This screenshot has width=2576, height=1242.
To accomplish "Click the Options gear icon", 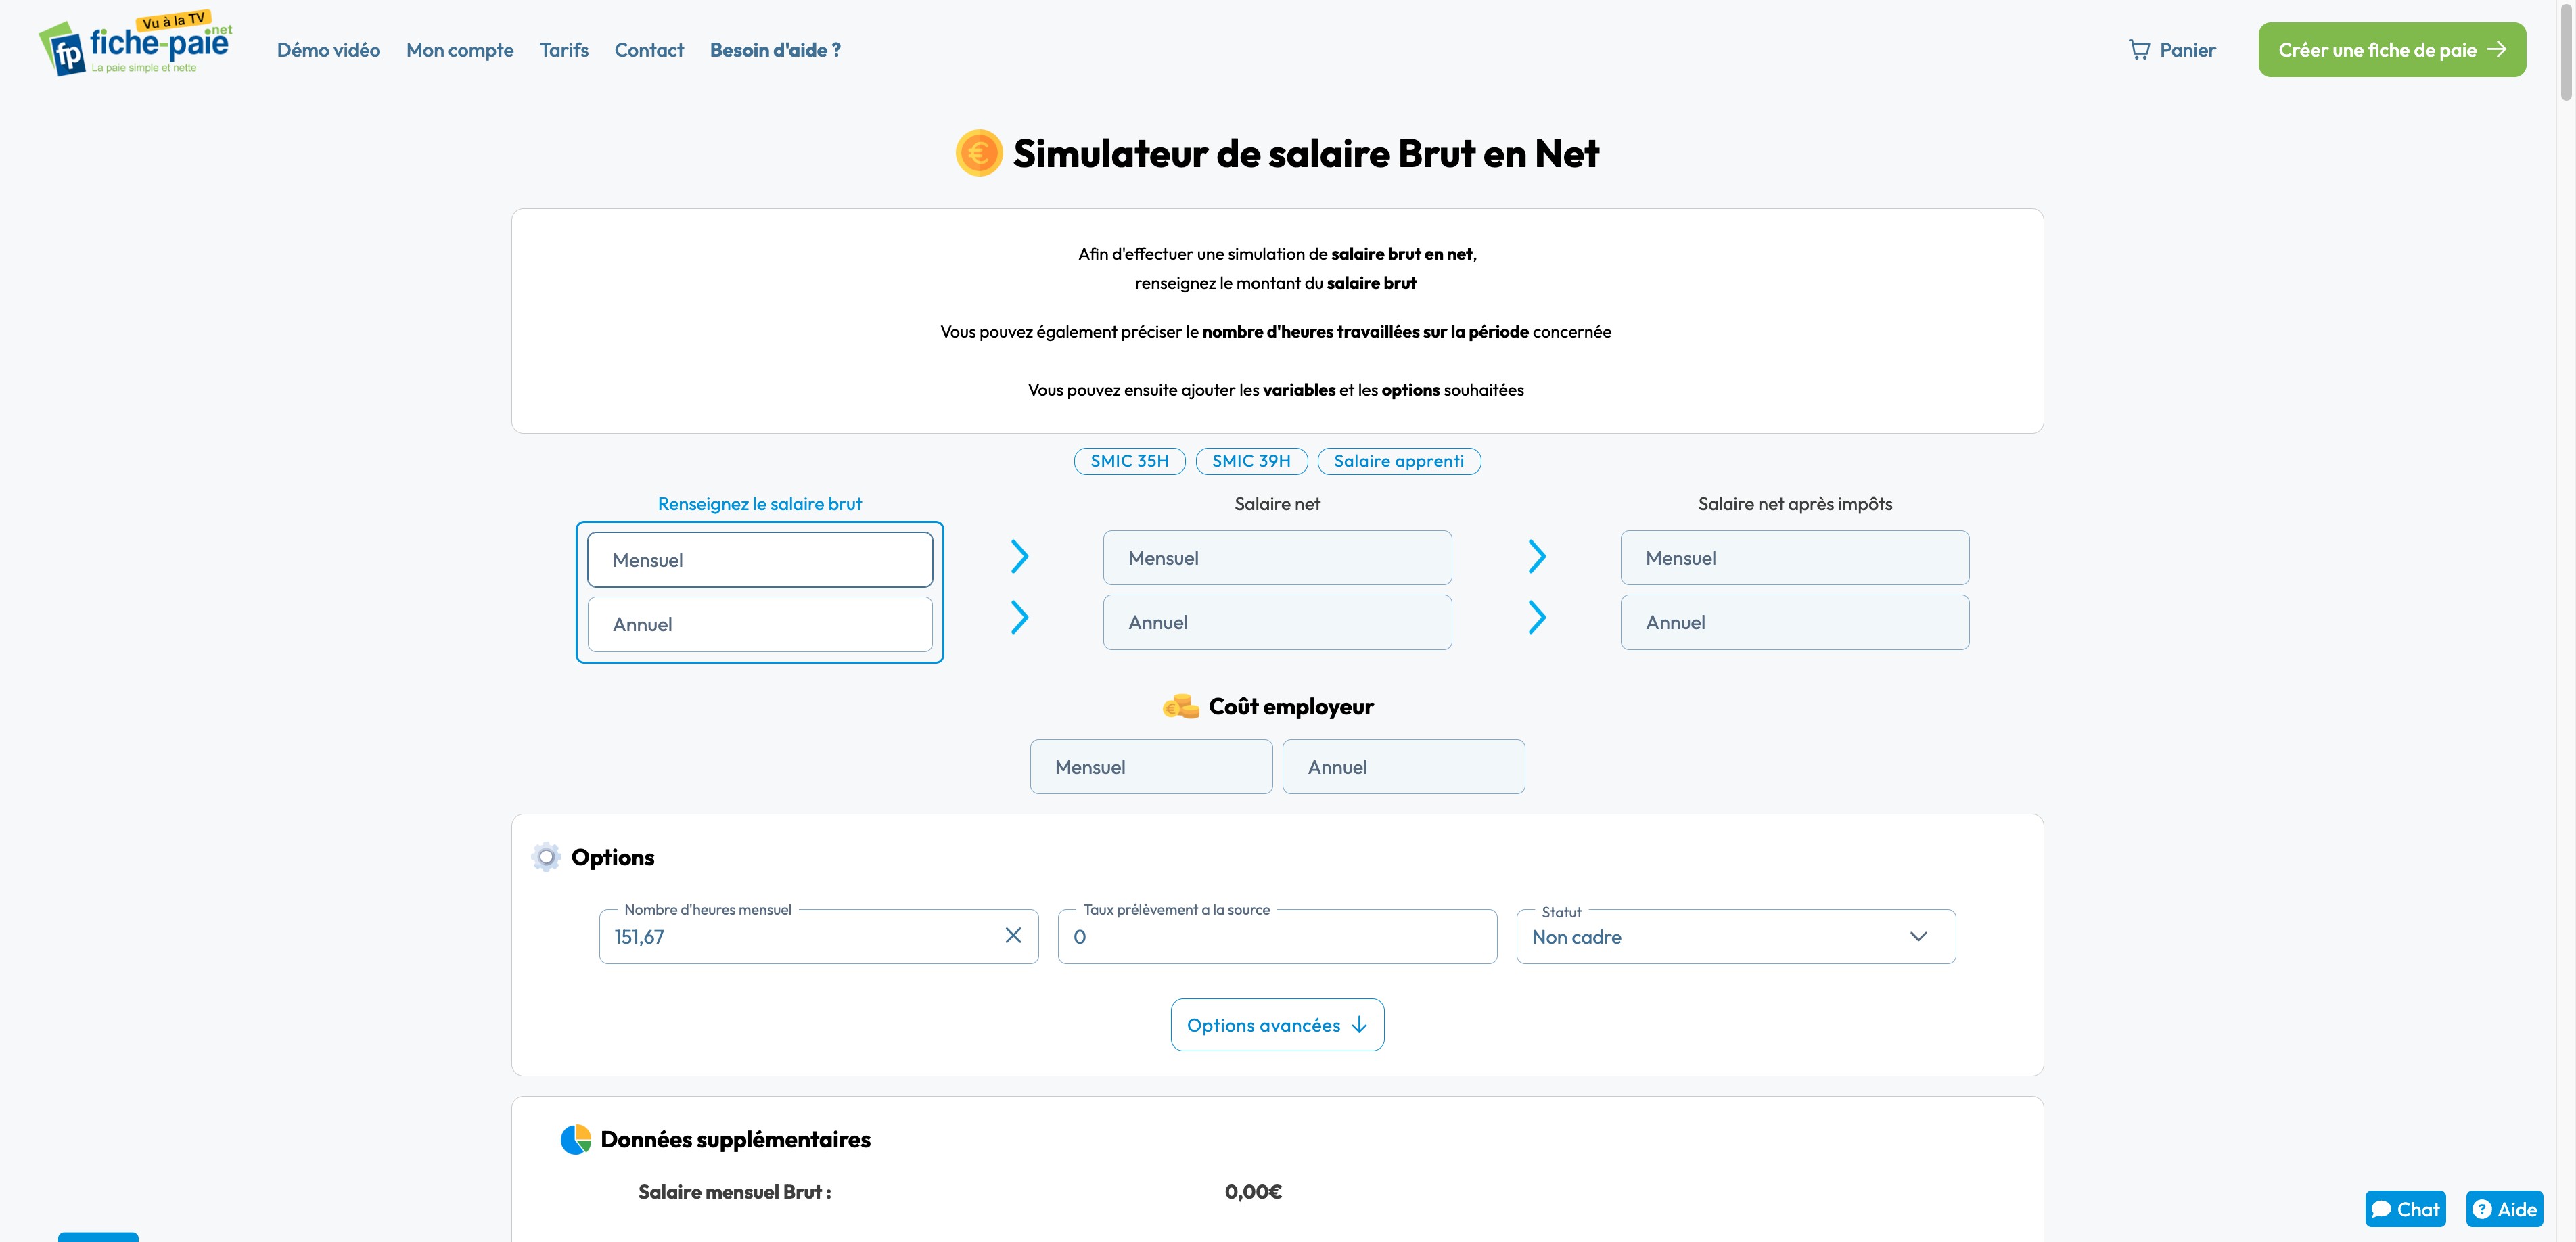I will click(546, 857).
